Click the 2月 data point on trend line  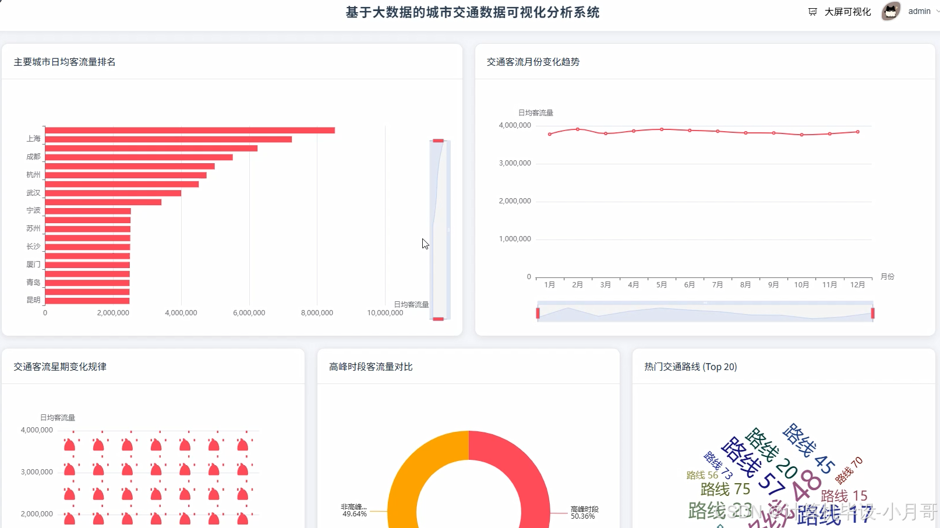coord(578,129)
